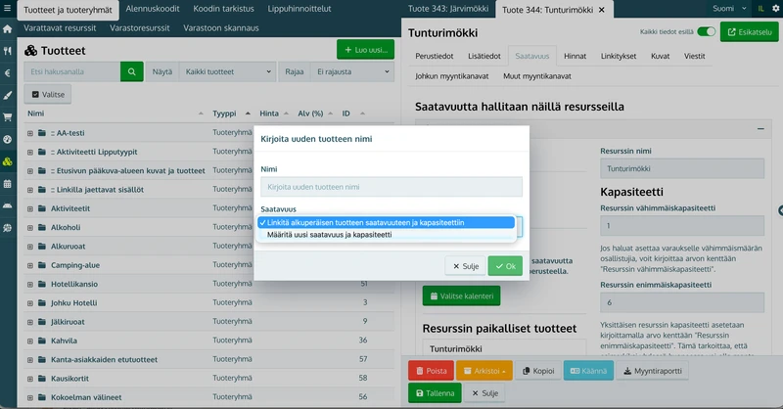Open Johkun myyntikanavat tab
Viewport: 783px width, 409px height.
(x=452, y=76)
